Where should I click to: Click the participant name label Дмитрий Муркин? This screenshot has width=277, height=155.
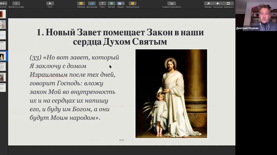[x=247, y=28]
